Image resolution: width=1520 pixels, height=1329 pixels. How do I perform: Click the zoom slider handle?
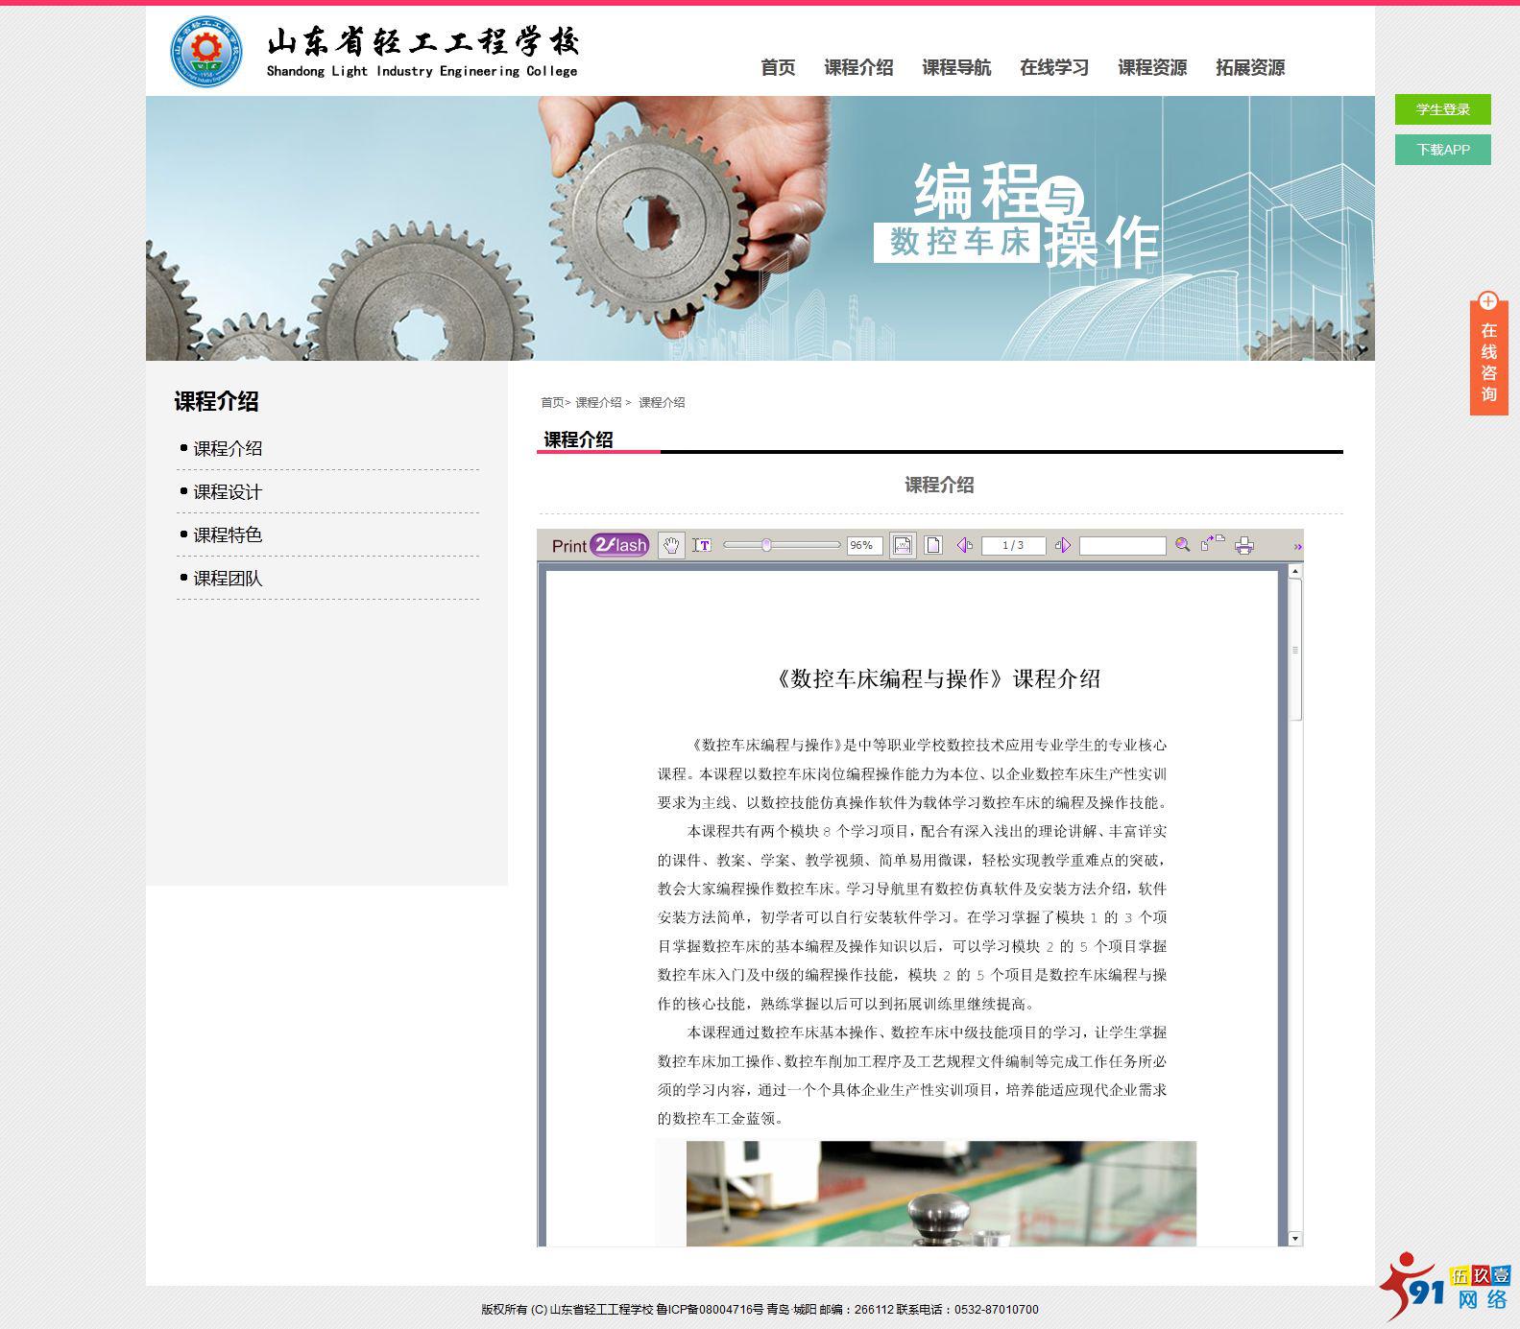(x=766, y=545)
